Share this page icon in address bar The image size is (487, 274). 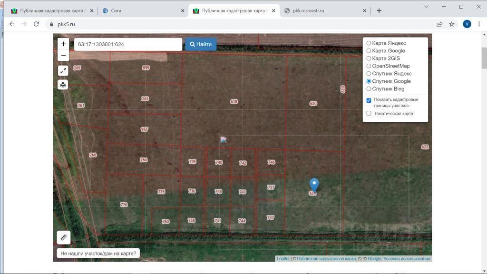click(439, 24)
